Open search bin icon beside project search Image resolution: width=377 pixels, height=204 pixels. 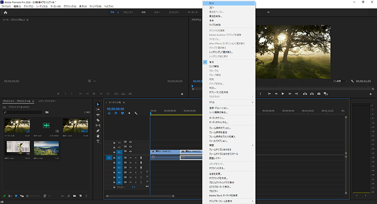point(47,112)
